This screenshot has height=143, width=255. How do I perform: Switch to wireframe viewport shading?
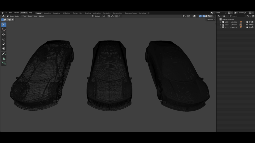point(204,16)
